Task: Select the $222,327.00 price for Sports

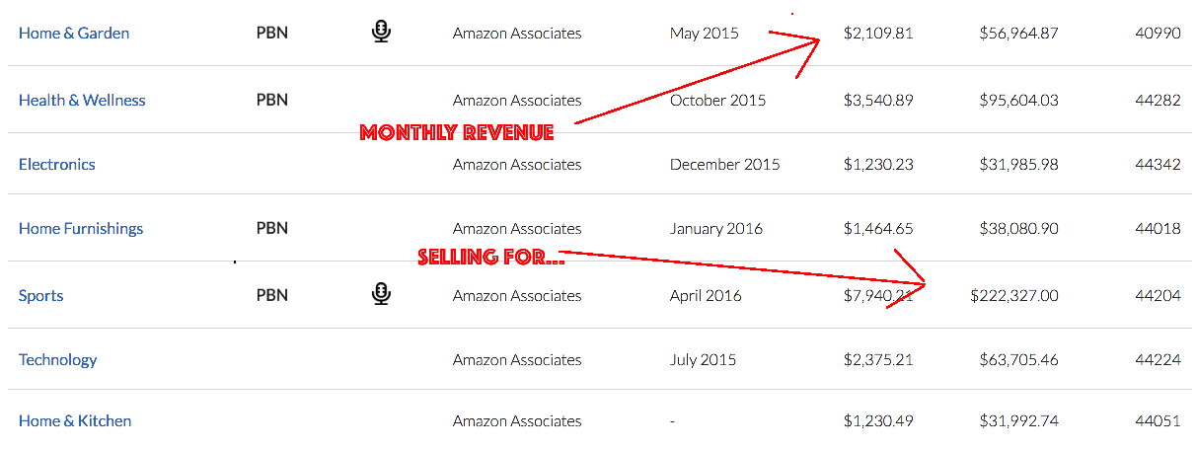Action: point(1014,295)
